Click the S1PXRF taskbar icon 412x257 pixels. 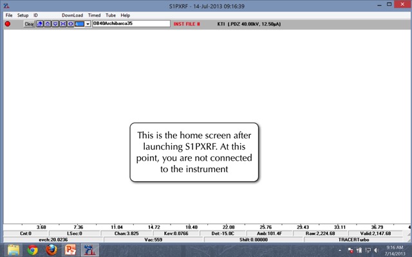click(89, 250)
